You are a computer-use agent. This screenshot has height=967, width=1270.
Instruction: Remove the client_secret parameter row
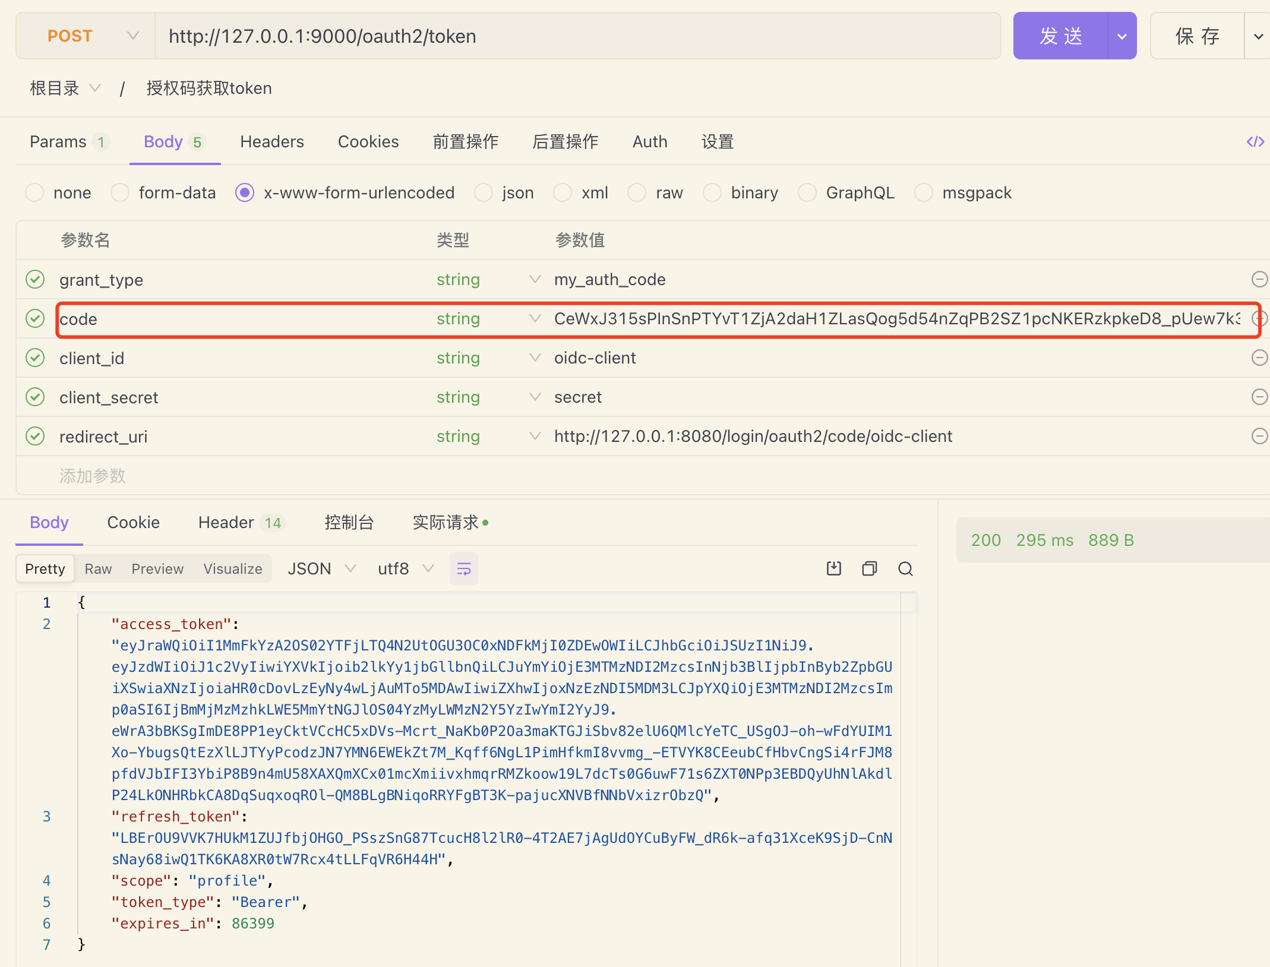point(1259,397)
